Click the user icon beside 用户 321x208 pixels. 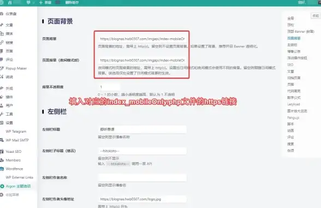2,105
